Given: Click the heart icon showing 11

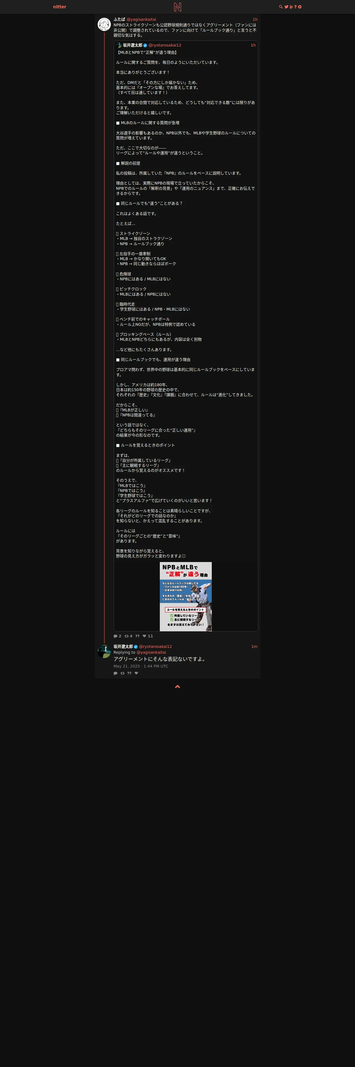Looking at the screenshot, I should (x=144, y=636).
